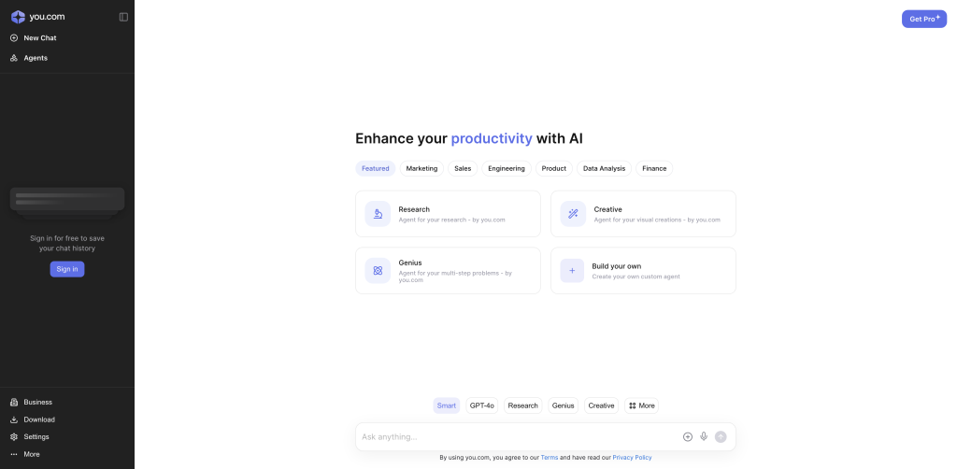This screenshot has height=469, width=957.
Task: Select the Product category tab
Action: point(554,168)
